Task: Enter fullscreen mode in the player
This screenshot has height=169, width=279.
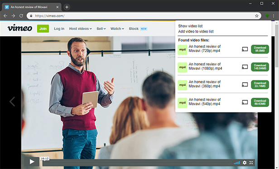Action: [251, 162]
